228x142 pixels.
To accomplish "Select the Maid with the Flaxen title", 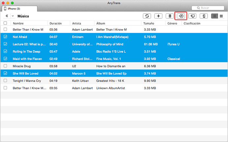I will (27, 59).
